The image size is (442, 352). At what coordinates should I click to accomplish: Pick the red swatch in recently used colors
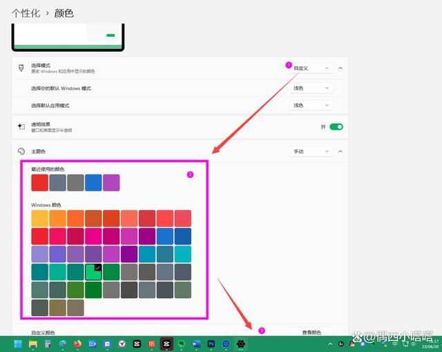tap(40, 183)
